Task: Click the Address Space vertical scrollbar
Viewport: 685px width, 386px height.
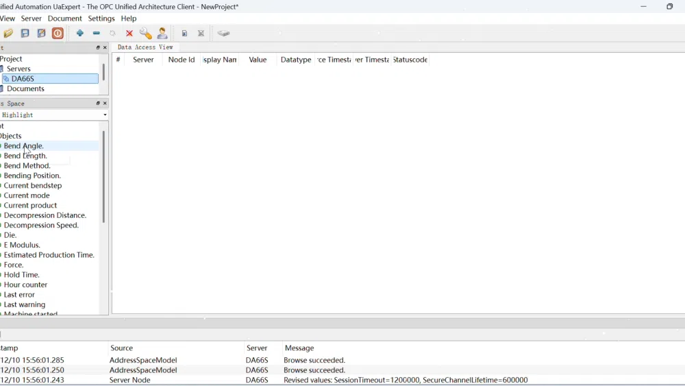Action: [x=103, y=177]
